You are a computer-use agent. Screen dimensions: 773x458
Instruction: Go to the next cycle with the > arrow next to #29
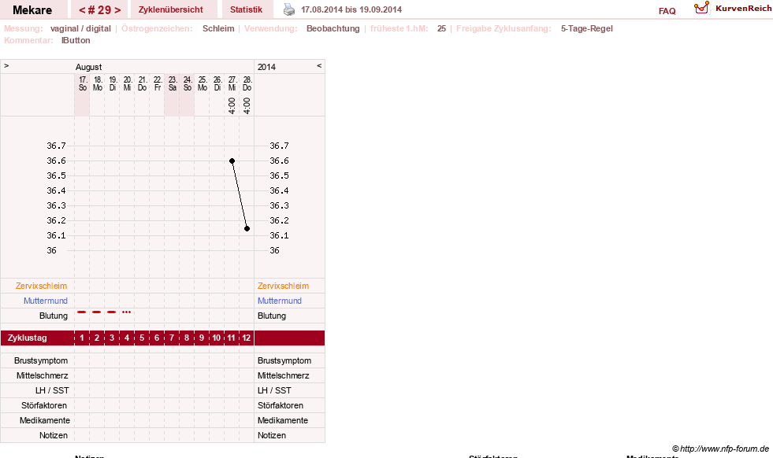(x=117, y=10)
